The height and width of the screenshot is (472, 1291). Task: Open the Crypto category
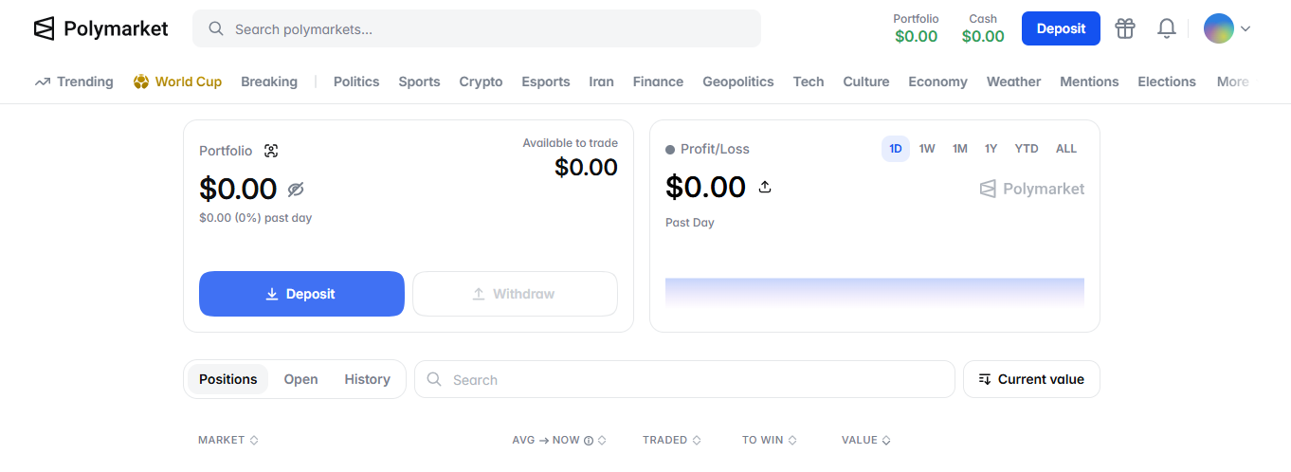[x=481, y=82]
